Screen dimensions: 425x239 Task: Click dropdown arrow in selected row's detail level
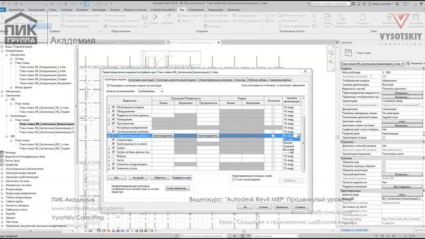pos(298,135)
